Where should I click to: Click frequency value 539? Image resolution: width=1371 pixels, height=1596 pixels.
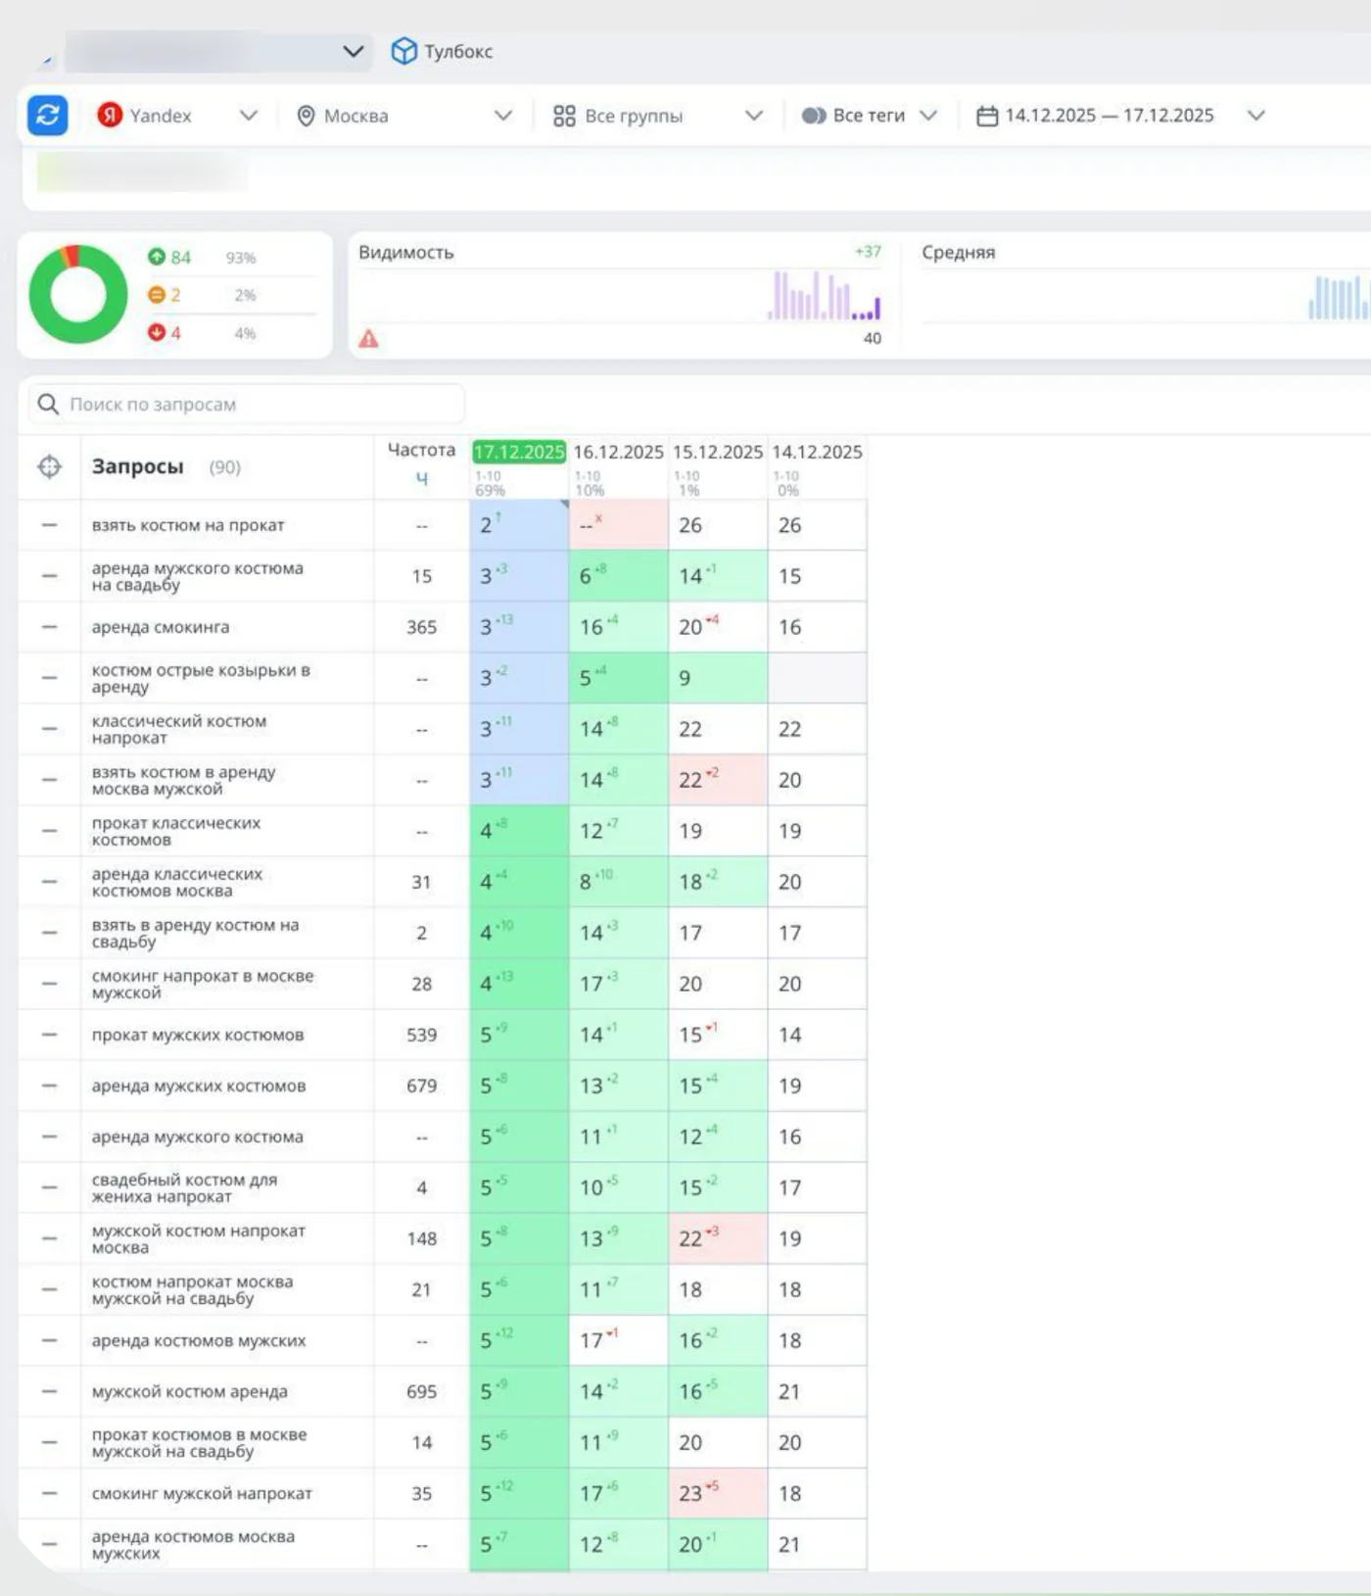(x=421, y=1035)
